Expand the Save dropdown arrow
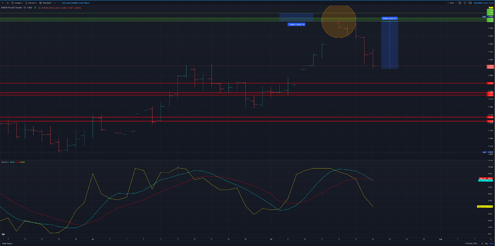This screenshot has height=246, width=495. (456, 3)
